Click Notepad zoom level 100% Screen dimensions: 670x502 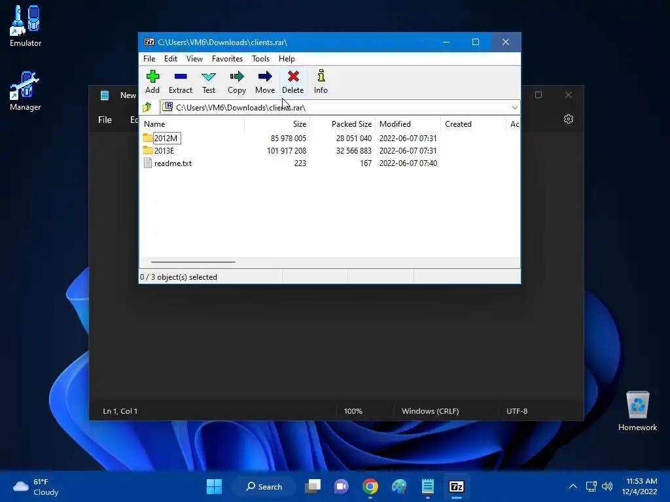(353, 411)
